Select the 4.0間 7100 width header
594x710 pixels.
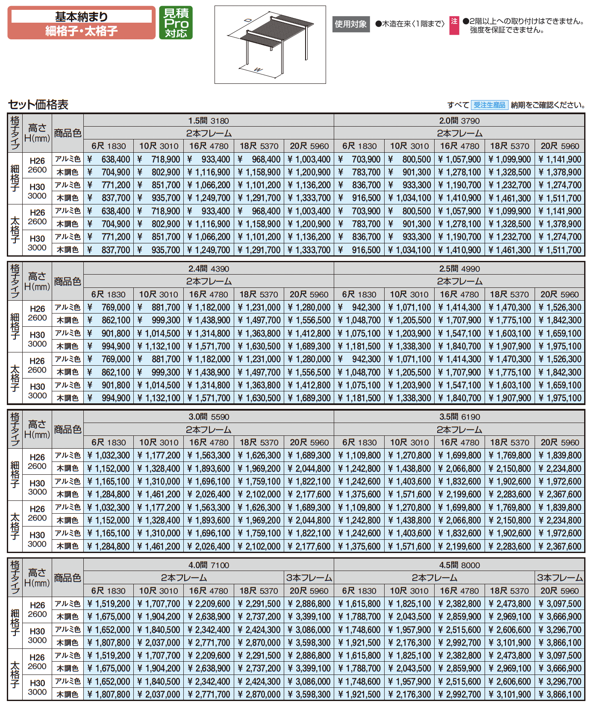click(209, 565)
